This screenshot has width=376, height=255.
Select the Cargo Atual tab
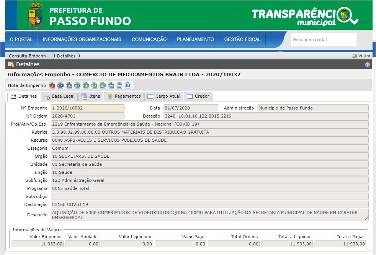[163, 96]
